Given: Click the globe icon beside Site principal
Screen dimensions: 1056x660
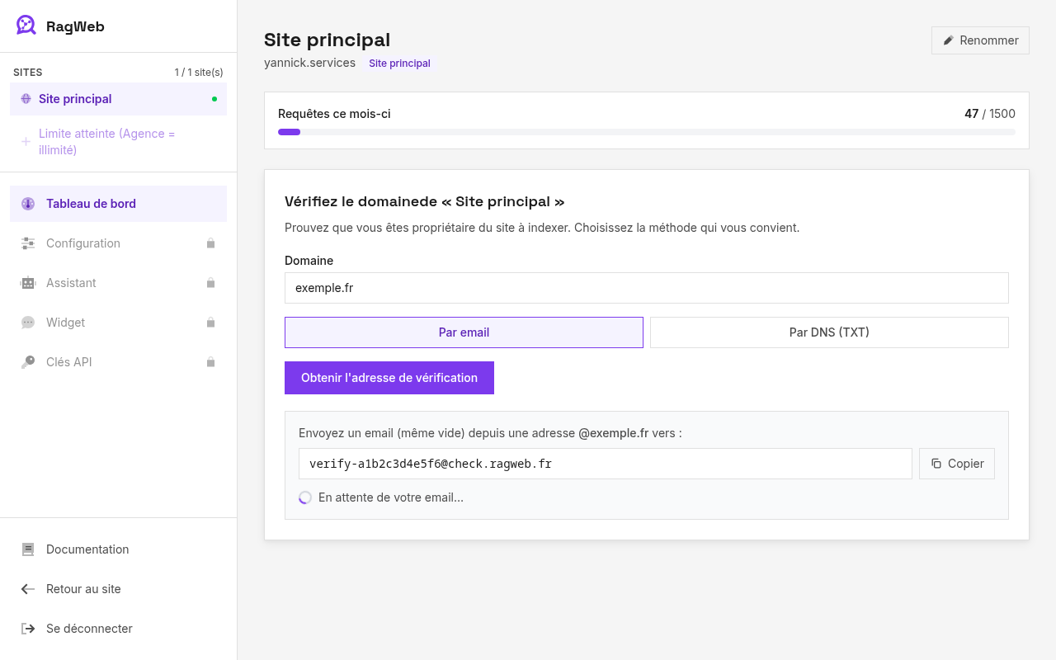Looking at the screenshot, I should tap(26, 99).
